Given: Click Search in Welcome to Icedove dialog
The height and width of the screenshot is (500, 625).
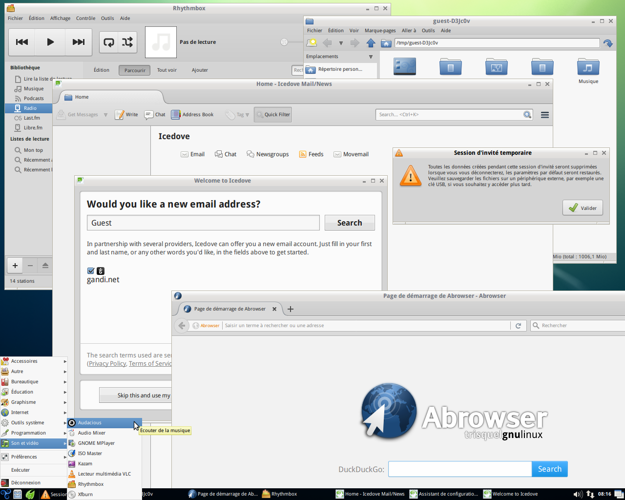Looking at the screenshot, I should (350, 223).
